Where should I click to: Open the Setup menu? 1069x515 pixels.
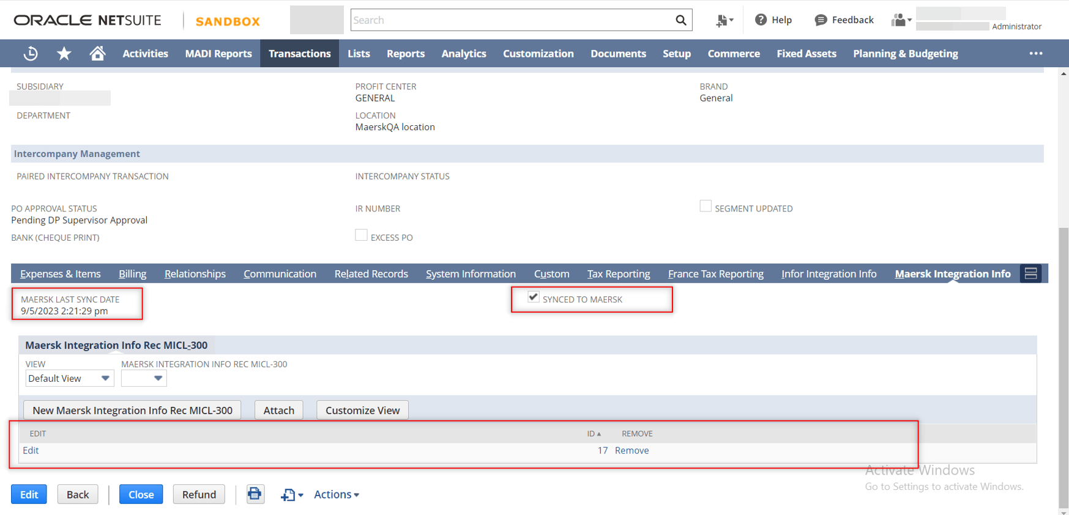677,54
